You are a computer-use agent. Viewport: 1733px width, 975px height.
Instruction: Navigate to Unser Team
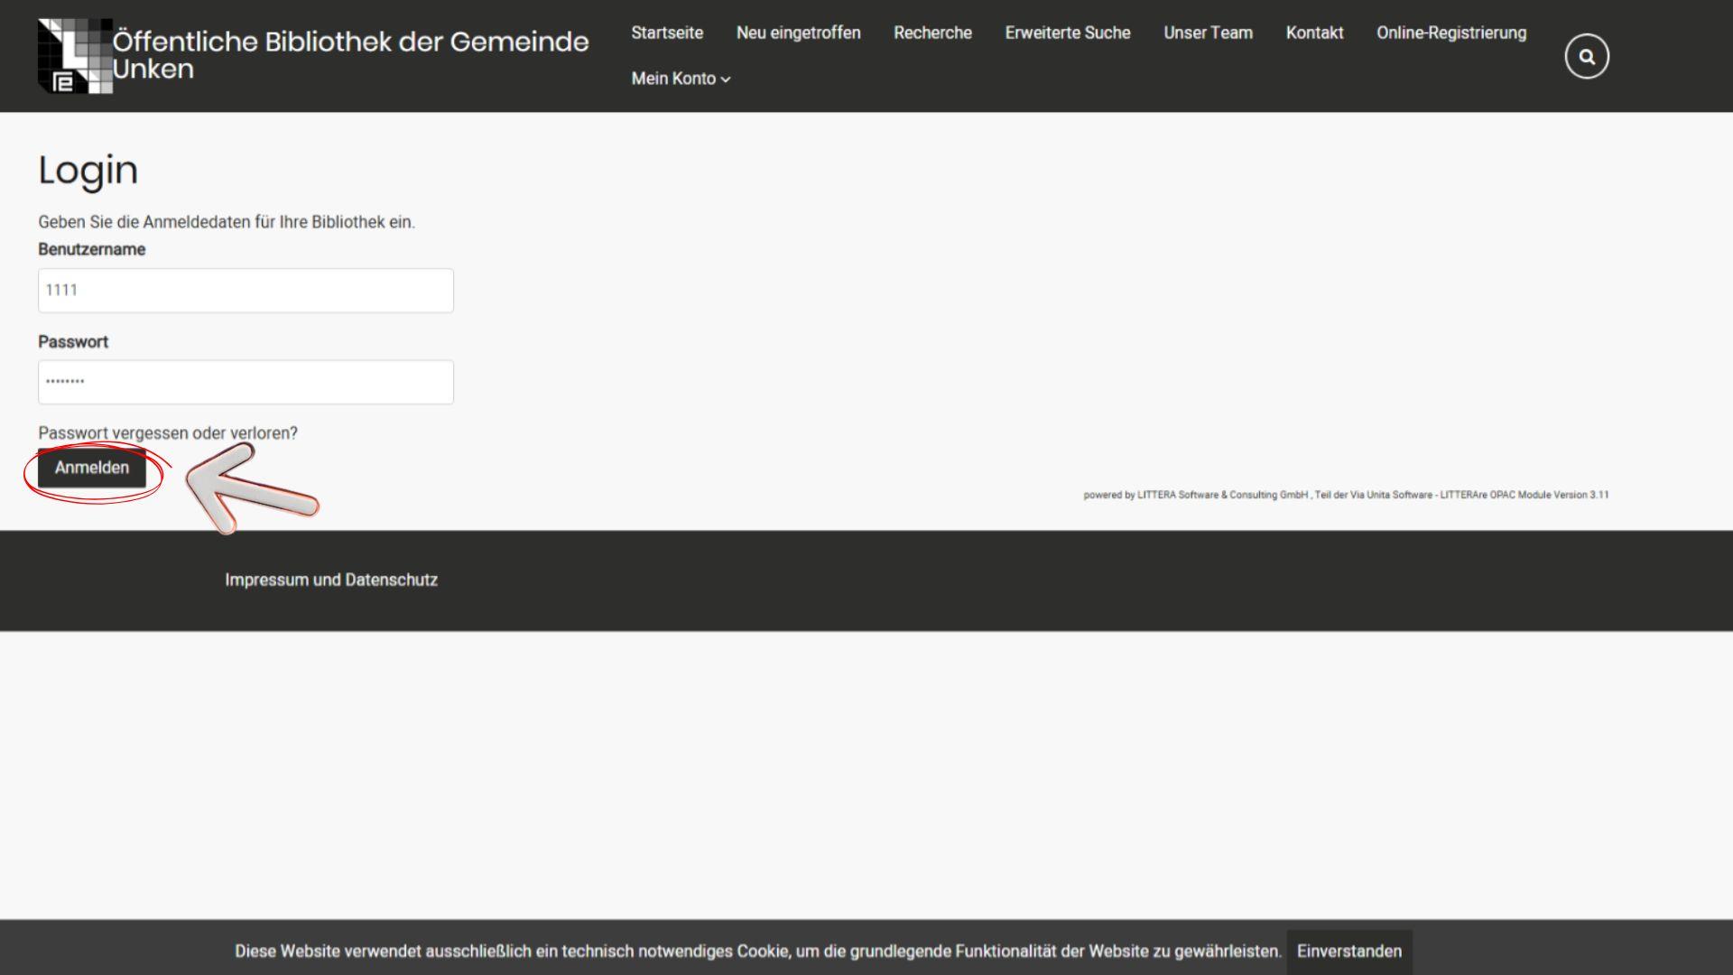1208,32
